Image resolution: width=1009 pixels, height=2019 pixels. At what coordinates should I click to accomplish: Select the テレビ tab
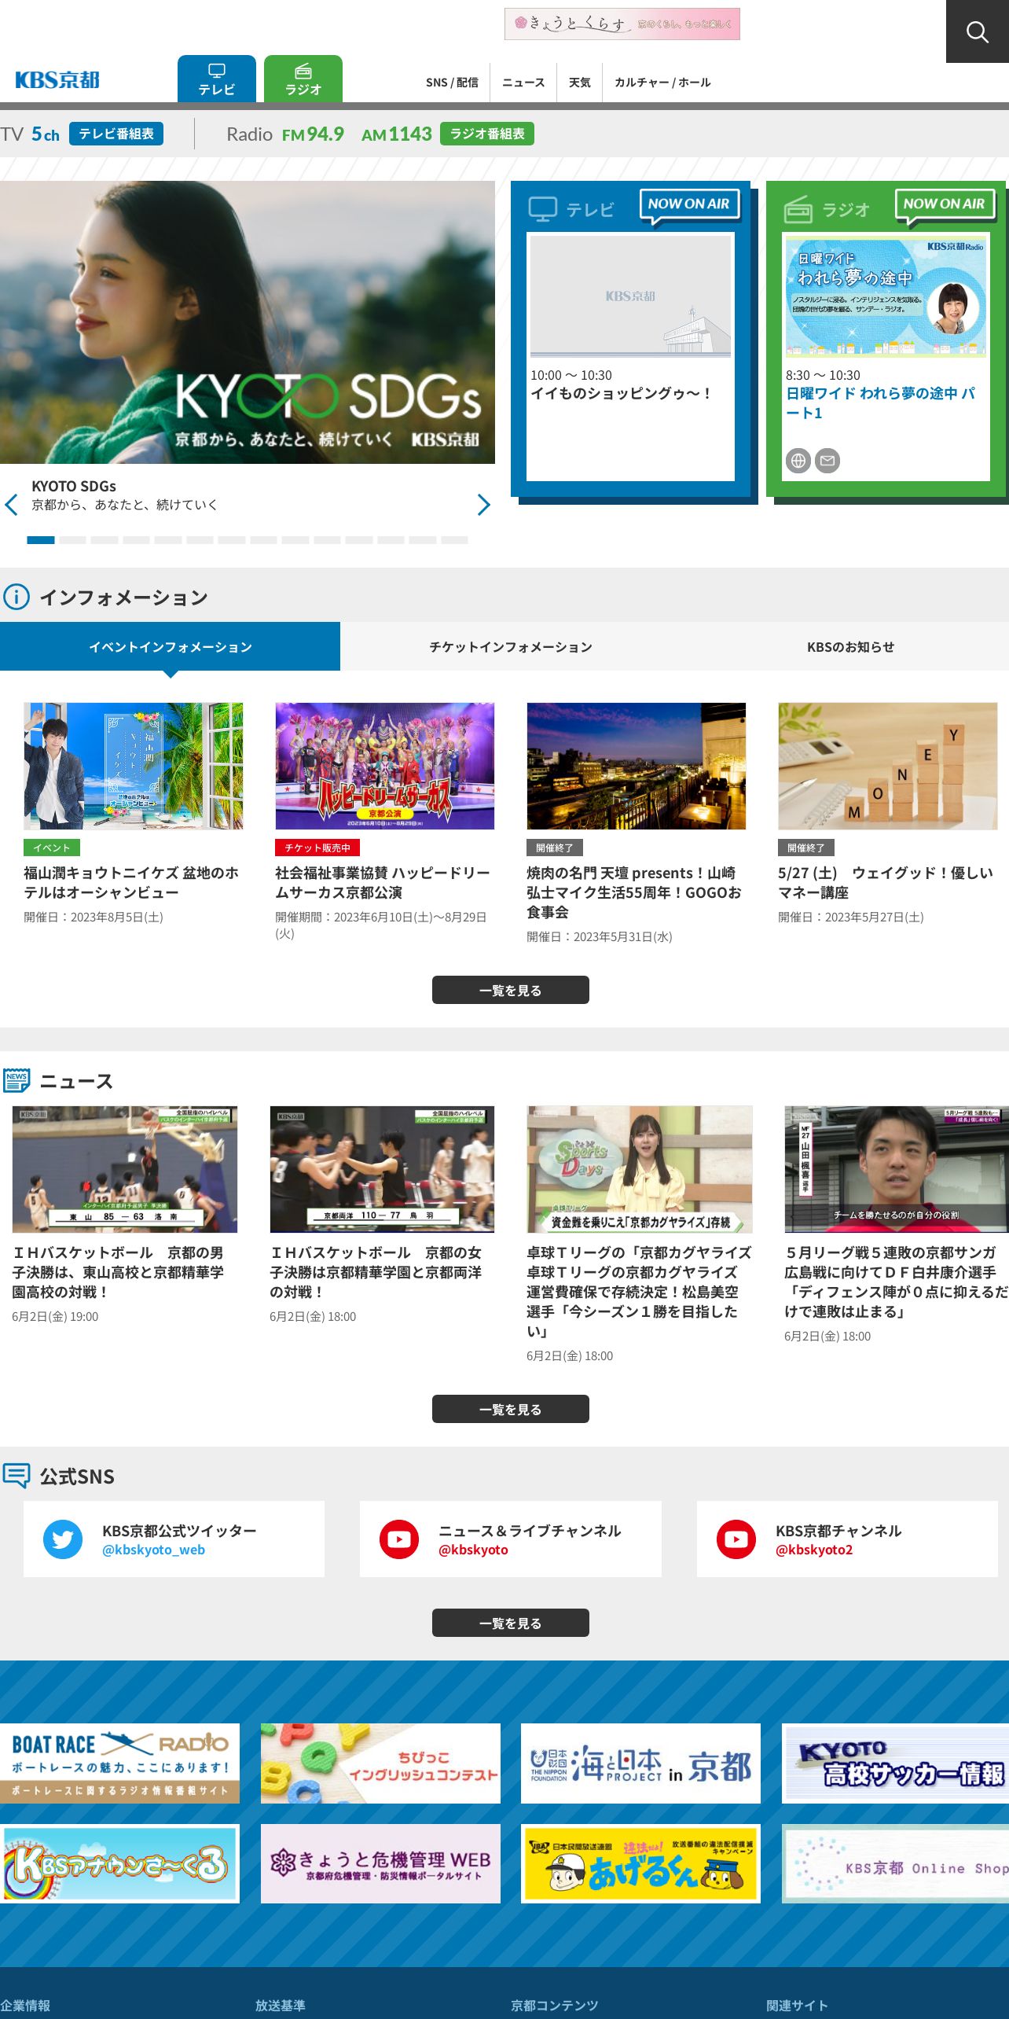[217, 79]
